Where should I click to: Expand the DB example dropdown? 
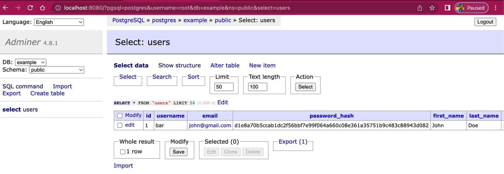coord(31,62)
